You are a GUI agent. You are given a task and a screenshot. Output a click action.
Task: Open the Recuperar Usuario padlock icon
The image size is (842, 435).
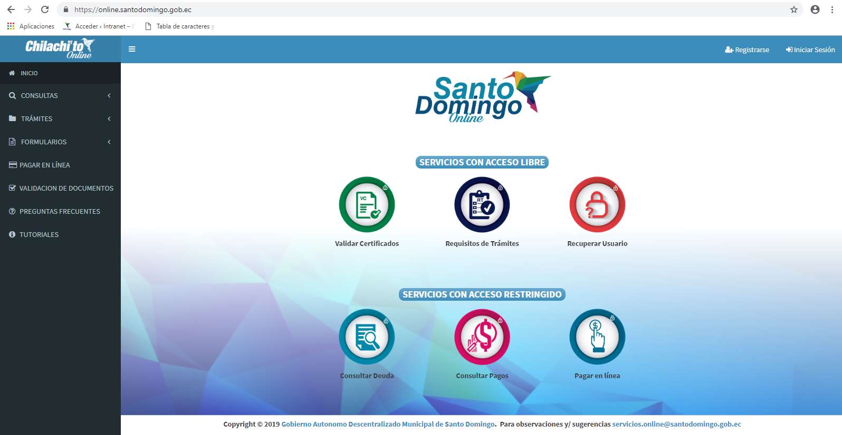(x=597, y=205)
